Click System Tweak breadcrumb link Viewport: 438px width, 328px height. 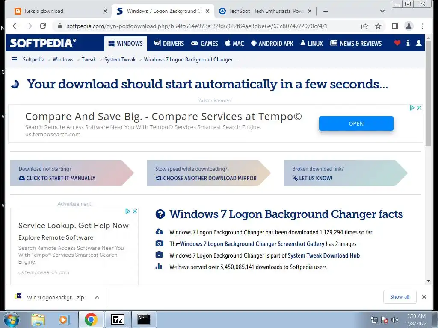[120, 59]
